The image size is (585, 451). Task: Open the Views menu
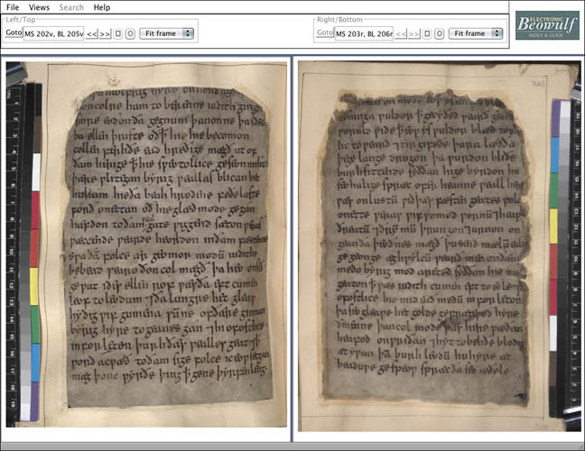[x=39, y=7]
